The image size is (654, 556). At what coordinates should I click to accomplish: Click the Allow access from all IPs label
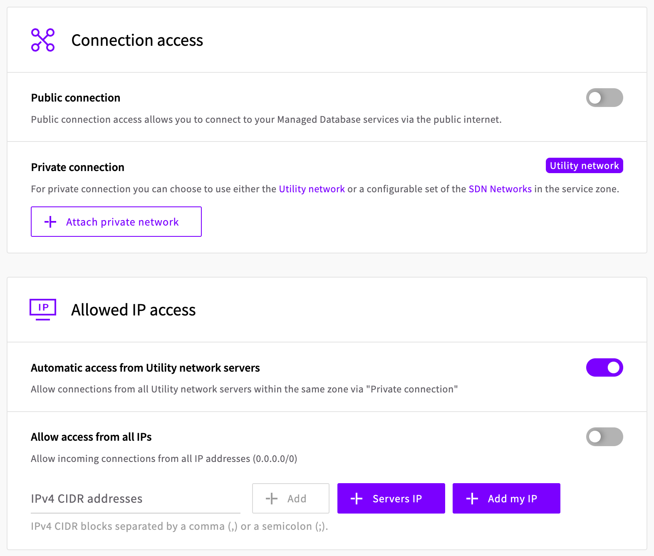pos(91,437)
